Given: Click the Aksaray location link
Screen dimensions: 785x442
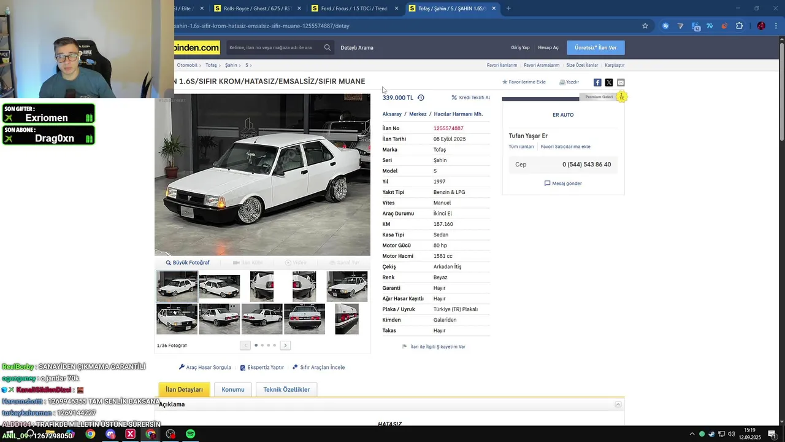Looking at the screenshot, I should [392, 114].
